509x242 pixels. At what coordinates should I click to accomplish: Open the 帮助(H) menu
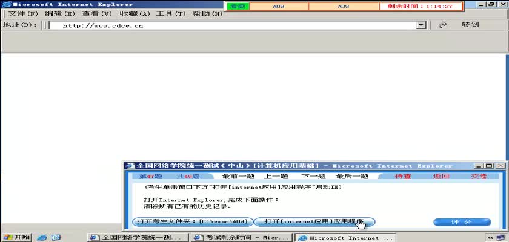coord(207,14)
